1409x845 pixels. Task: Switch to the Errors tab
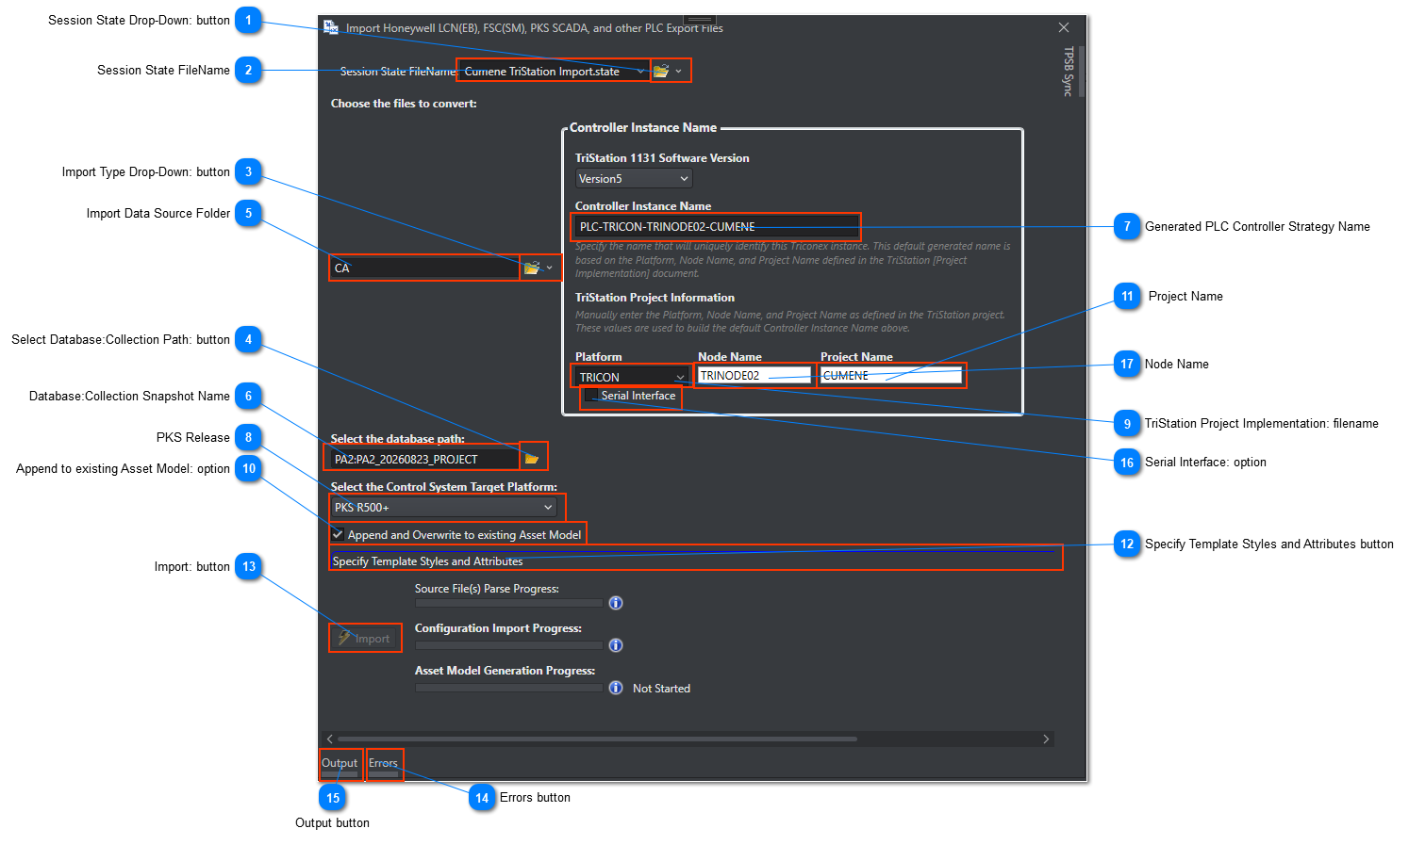point(384,764)
